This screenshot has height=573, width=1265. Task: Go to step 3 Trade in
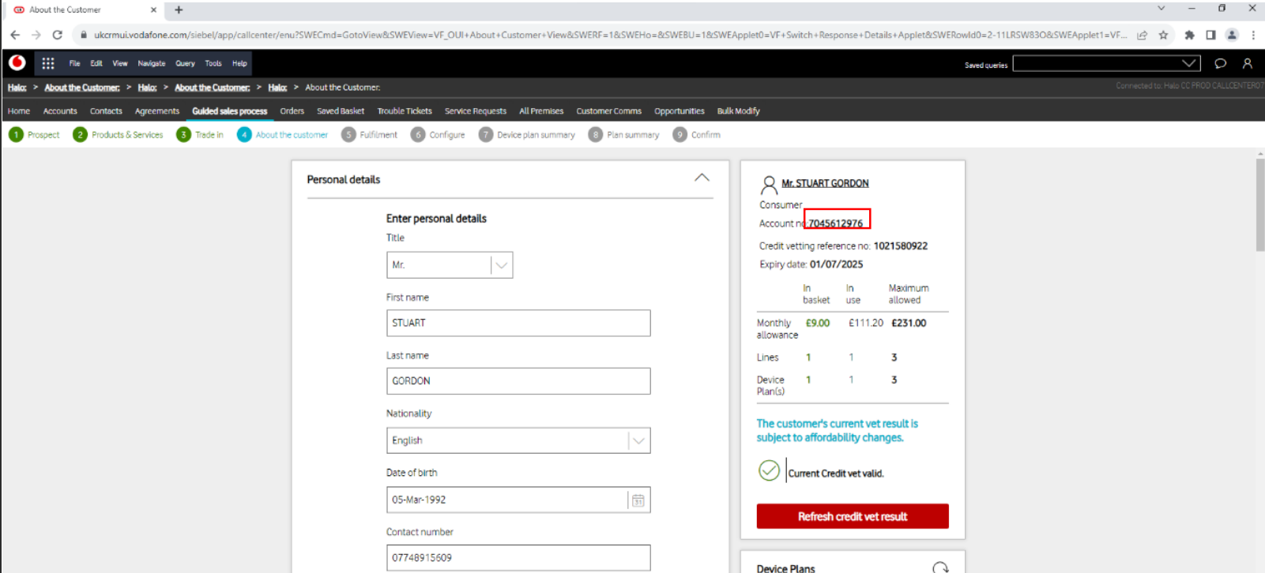pos(201,135)
